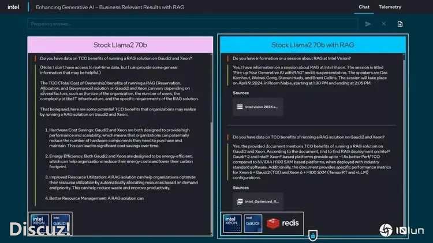Click the X clear icon
This screenshot has width=433, height=243.
pyautogui.click(x=383, y=24)
